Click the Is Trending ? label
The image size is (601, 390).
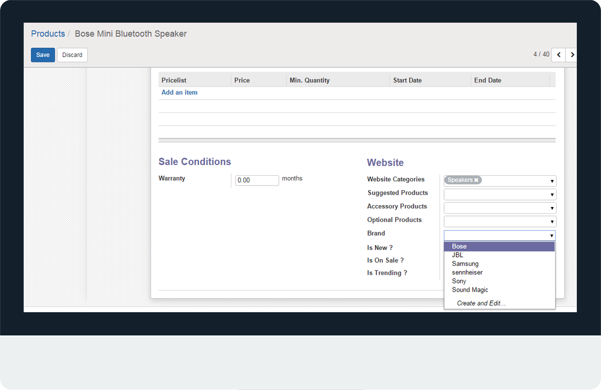pyautogui.click(x=387, y=273)
